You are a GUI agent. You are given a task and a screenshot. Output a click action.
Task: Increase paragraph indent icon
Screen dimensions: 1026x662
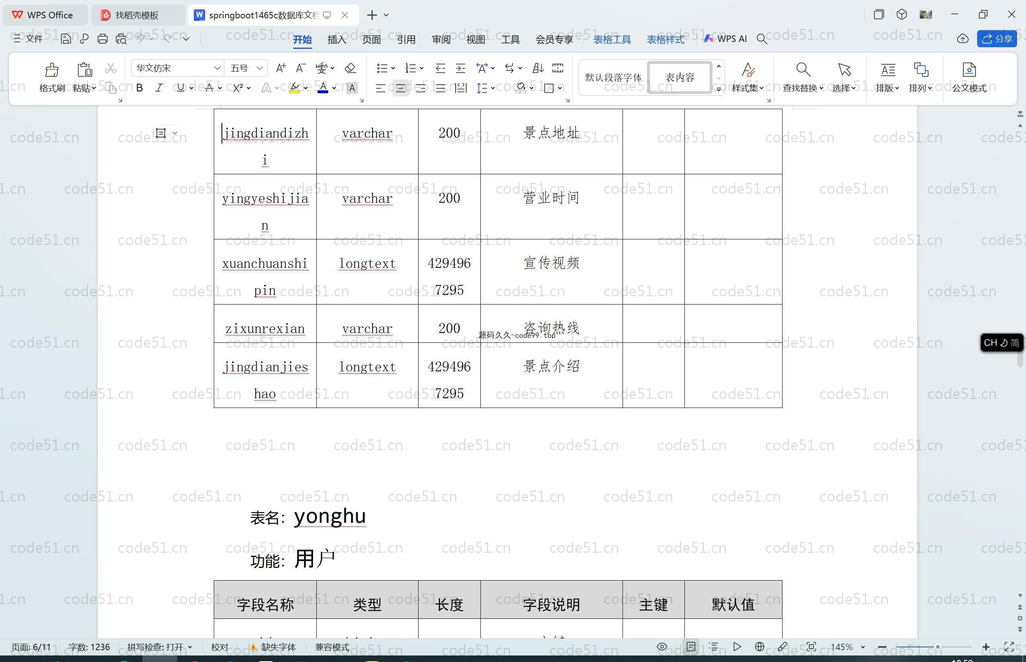[x=460, y=68]
